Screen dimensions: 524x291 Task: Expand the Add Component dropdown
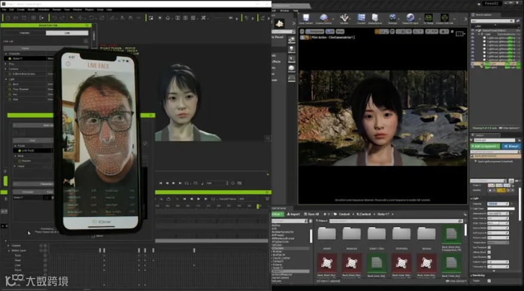coord(486,145)
